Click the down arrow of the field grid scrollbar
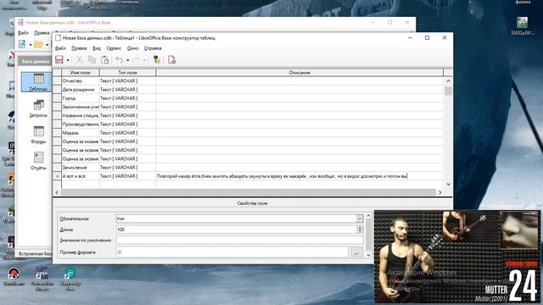 pyautogui.click(x=448, y=185)
